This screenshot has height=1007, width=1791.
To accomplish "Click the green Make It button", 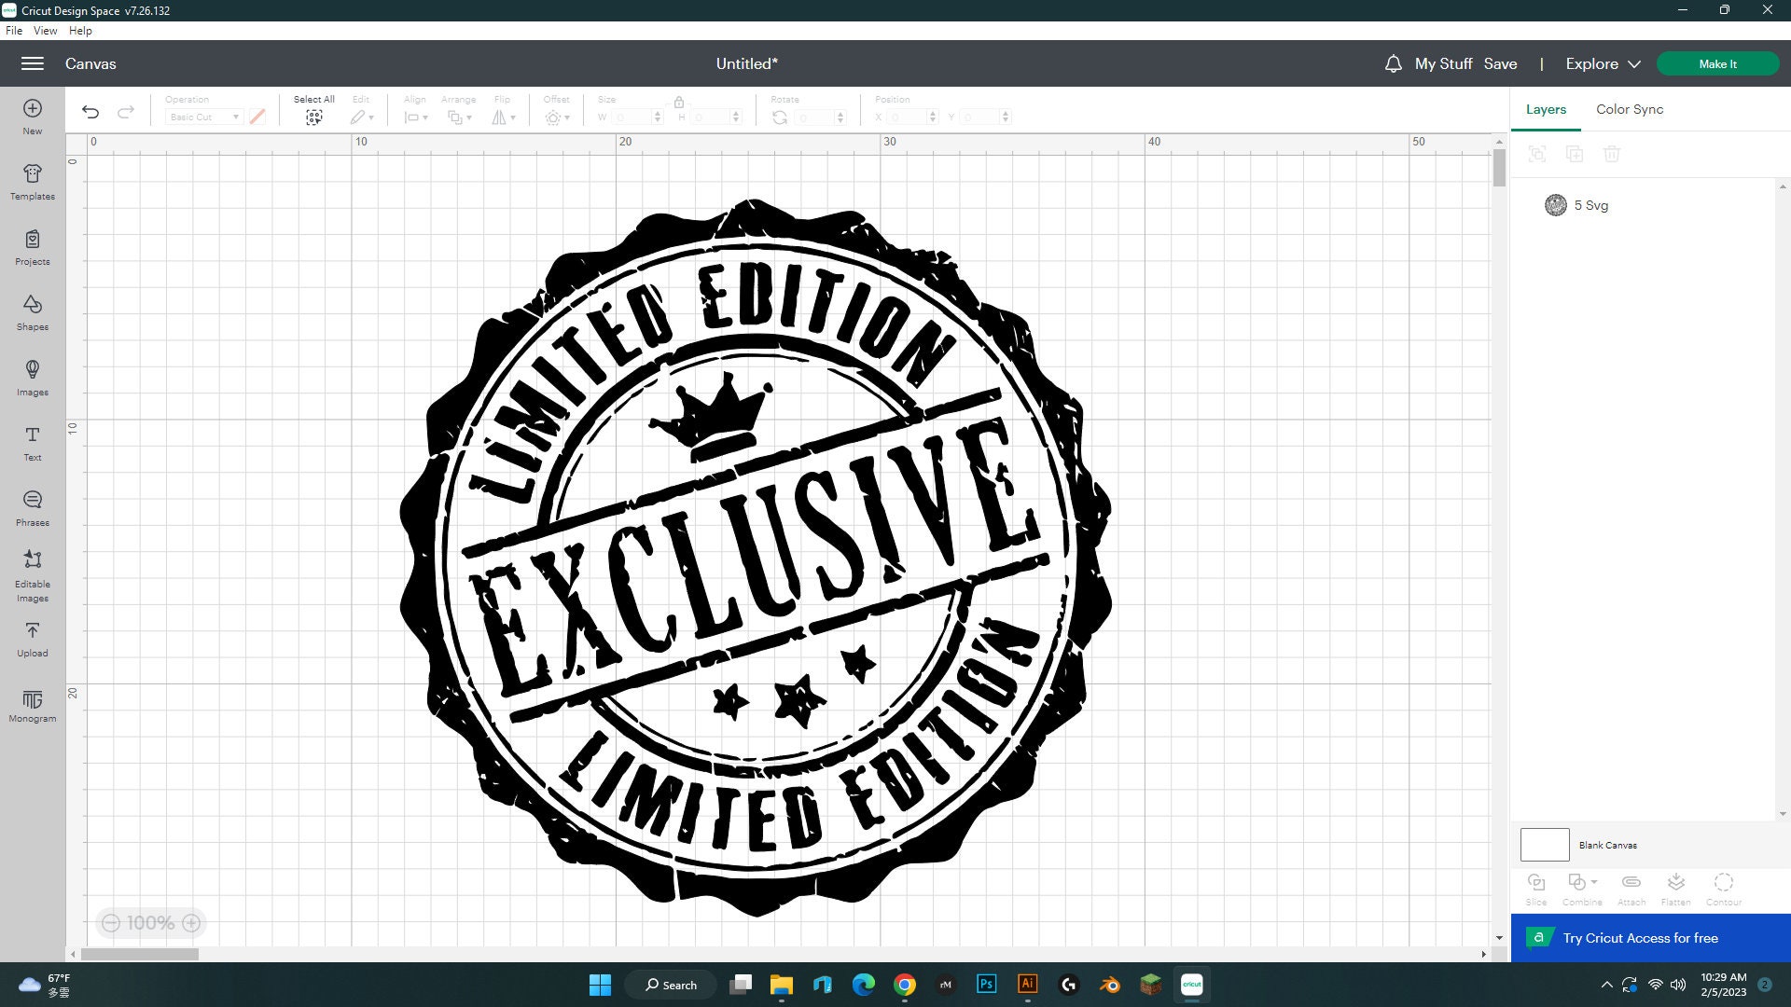I will (x=1717, y=63).
